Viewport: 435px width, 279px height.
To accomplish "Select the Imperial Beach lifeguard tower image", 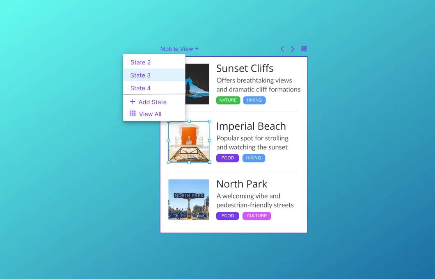I will [189, 142].
